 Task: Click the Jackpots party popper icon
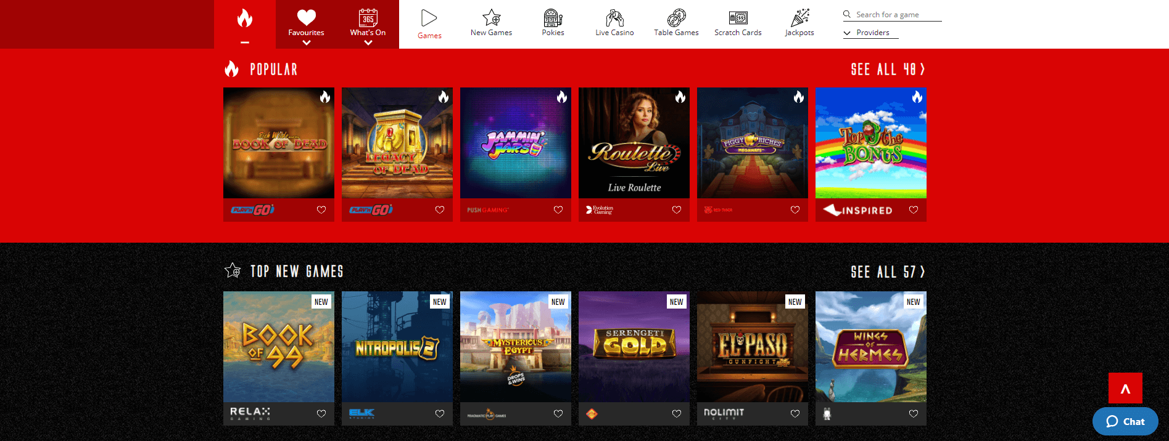click(799, 17)
